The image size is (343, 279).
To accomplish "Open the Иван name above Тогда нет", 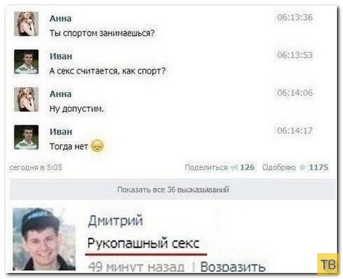I will (x=61, y=132).
